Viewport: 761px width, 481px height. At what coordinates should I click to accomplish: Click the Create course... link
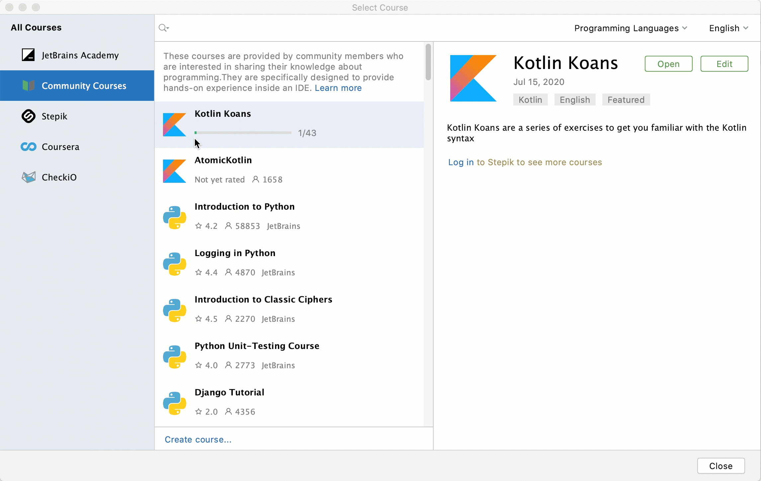[x=198, y=440]
